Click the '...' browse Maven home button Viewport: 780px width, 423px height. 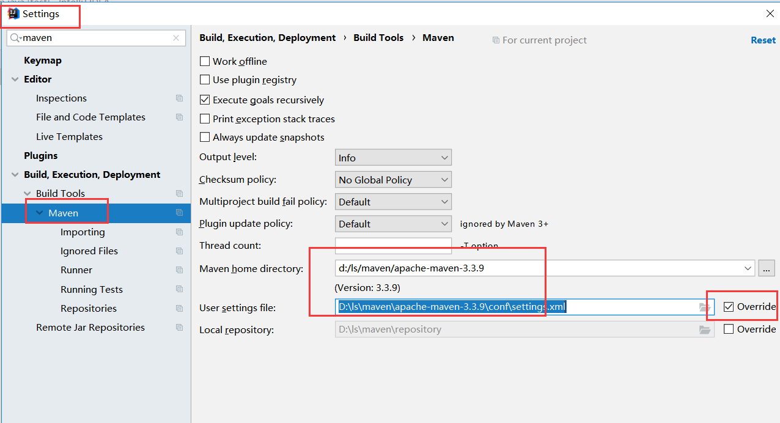click(x=767, y=268)
